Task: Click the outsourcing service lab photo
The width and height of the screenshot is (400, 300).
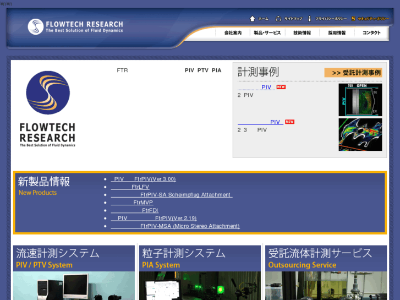Action: coord(326,286)
